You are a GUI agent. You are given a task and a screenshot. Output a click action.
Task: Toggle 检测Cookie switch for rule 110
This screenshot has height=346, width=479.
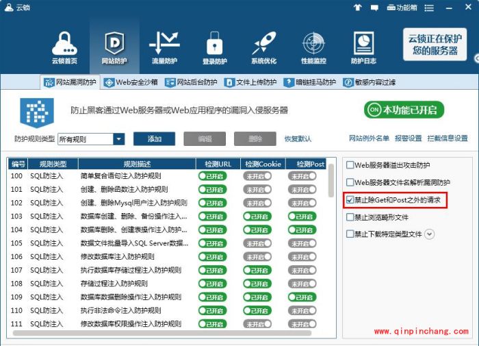pyautogui.click(x=257, y=311)
